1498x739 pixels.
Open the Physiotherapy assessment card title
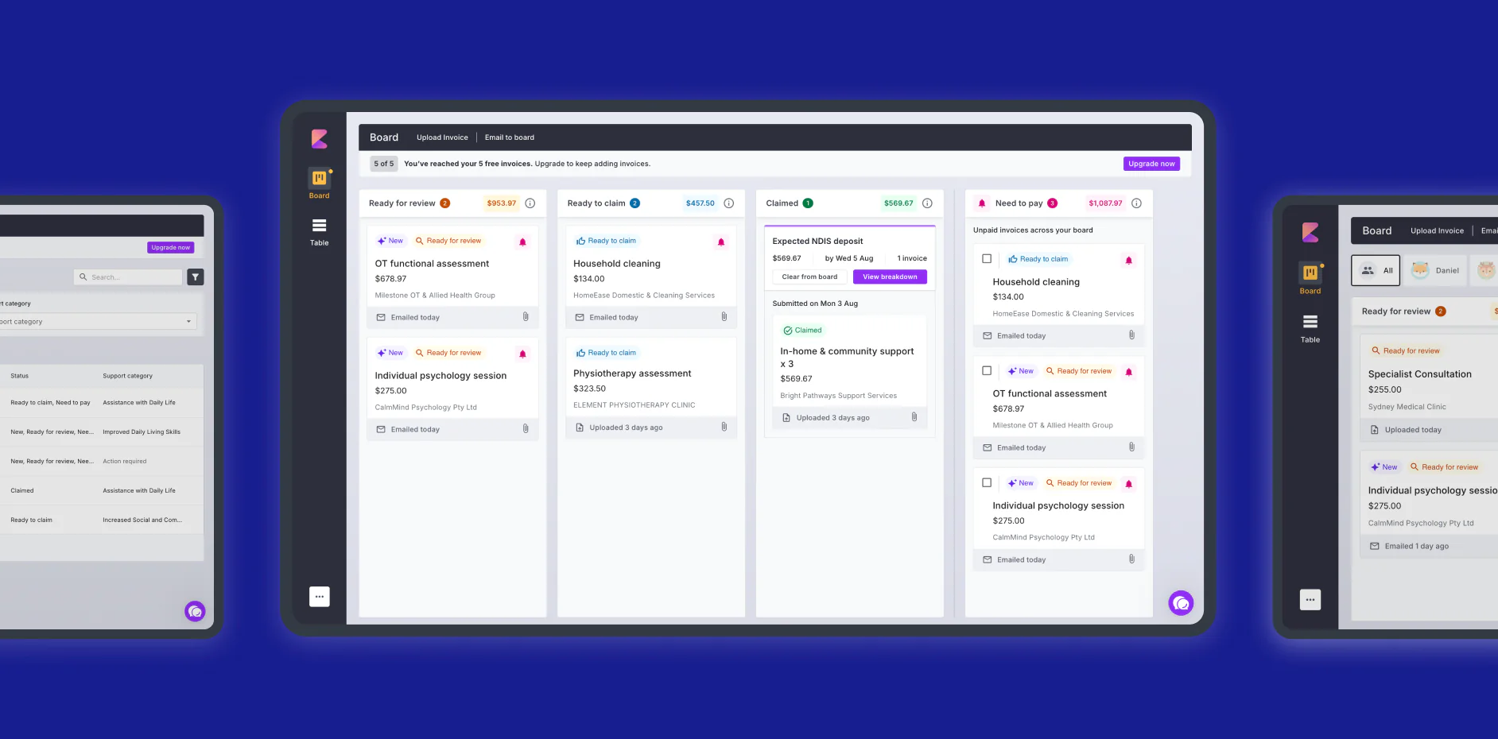(632, 373)
